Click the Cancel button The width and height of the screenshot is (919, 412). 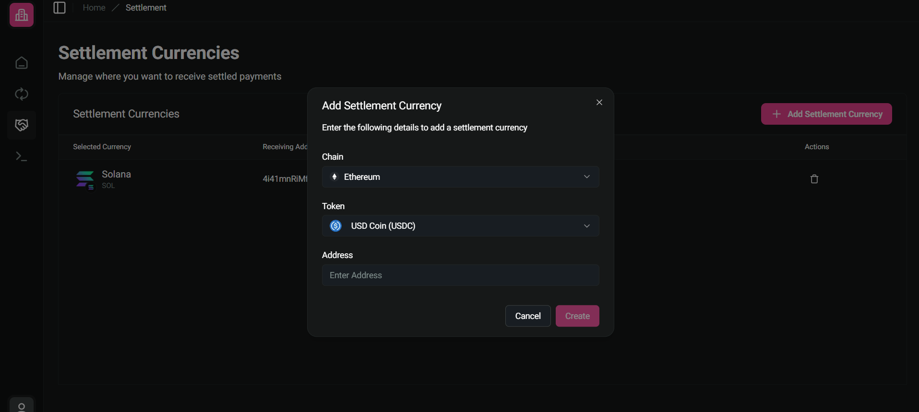point(528,316)
